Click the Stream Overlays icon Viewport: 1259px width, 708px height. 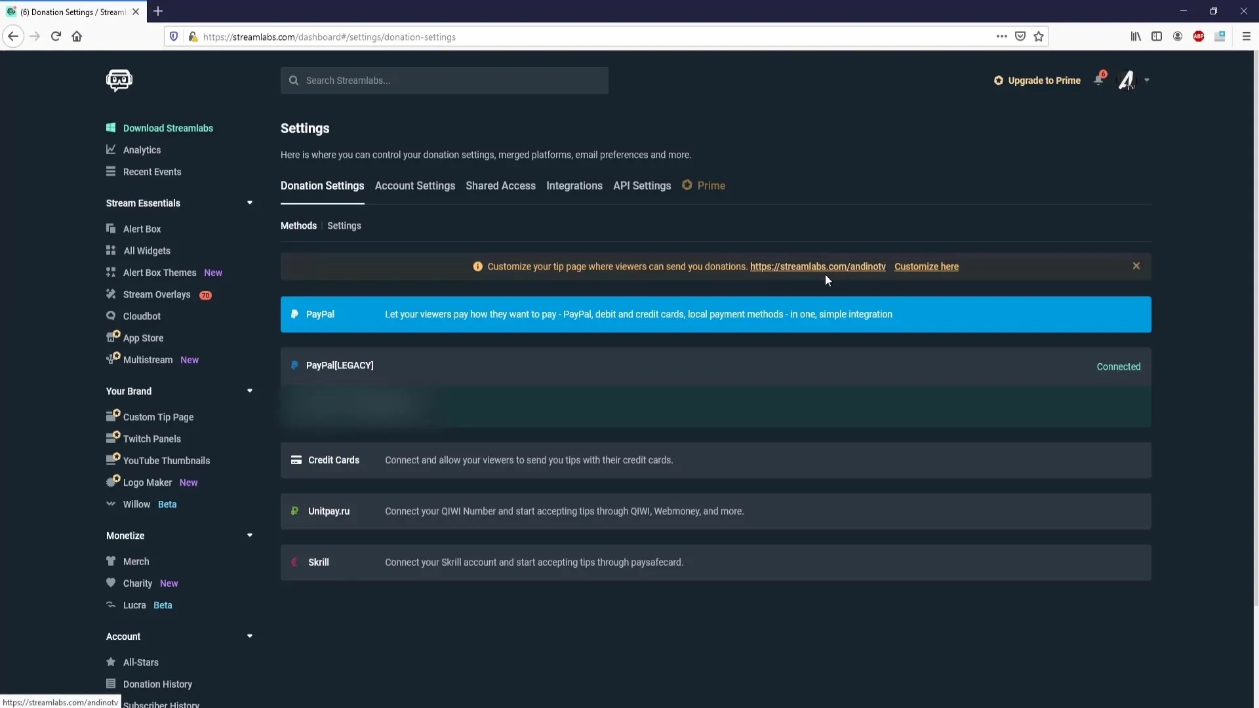coord(111,294)
